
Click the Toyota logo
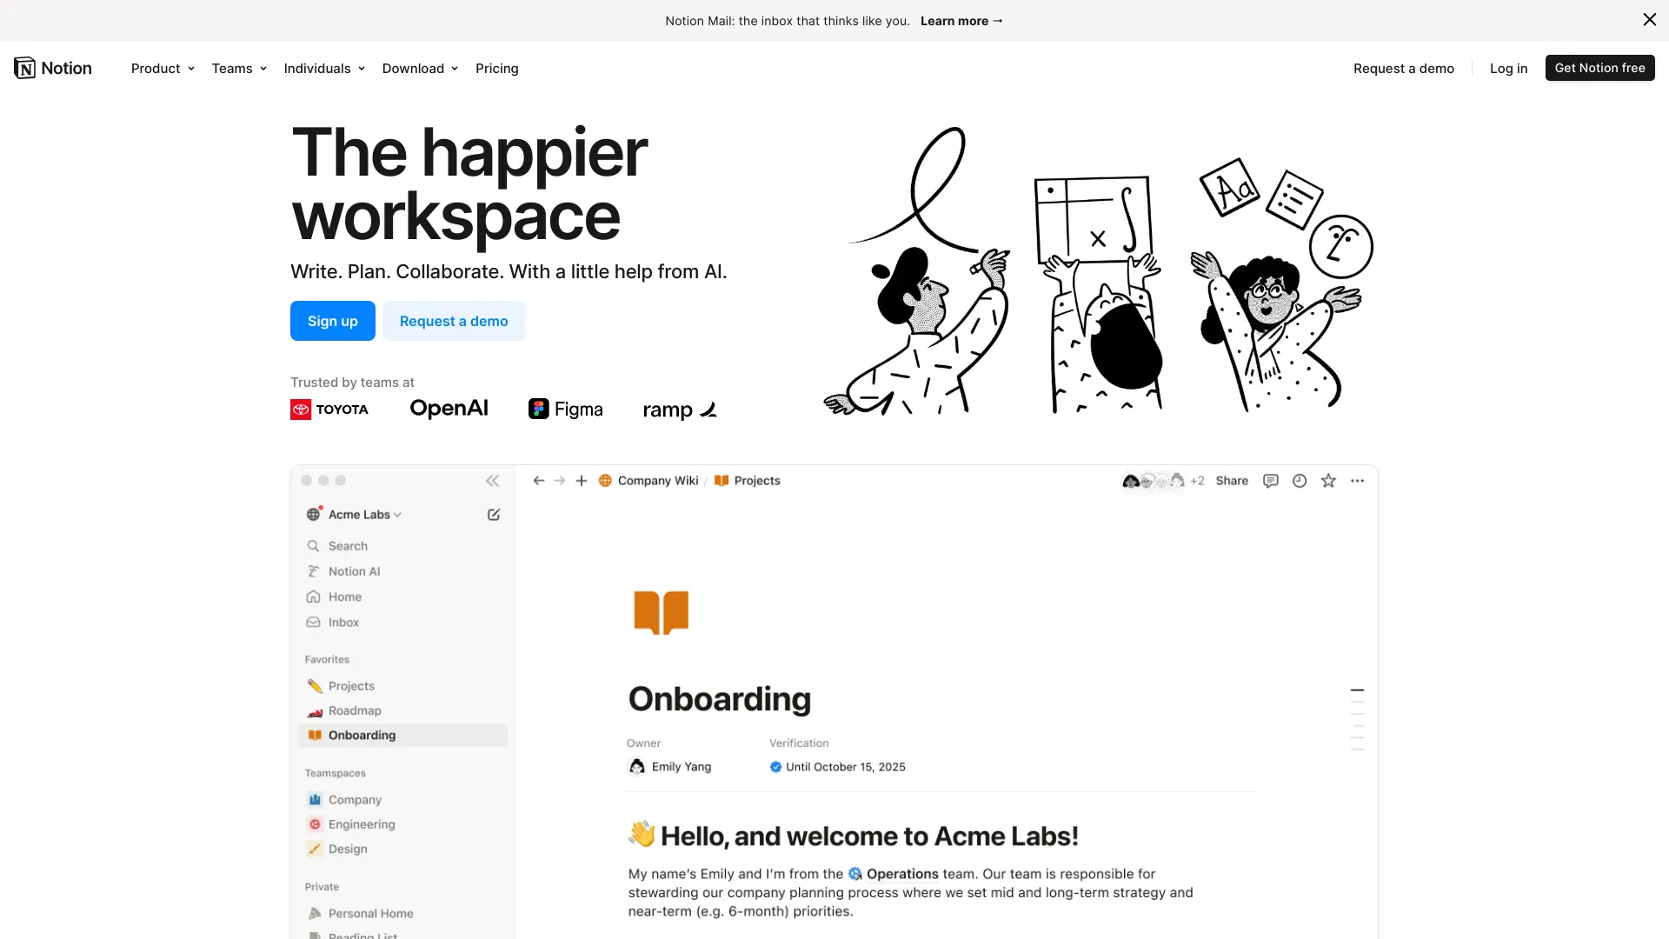(x=329, y=410)
